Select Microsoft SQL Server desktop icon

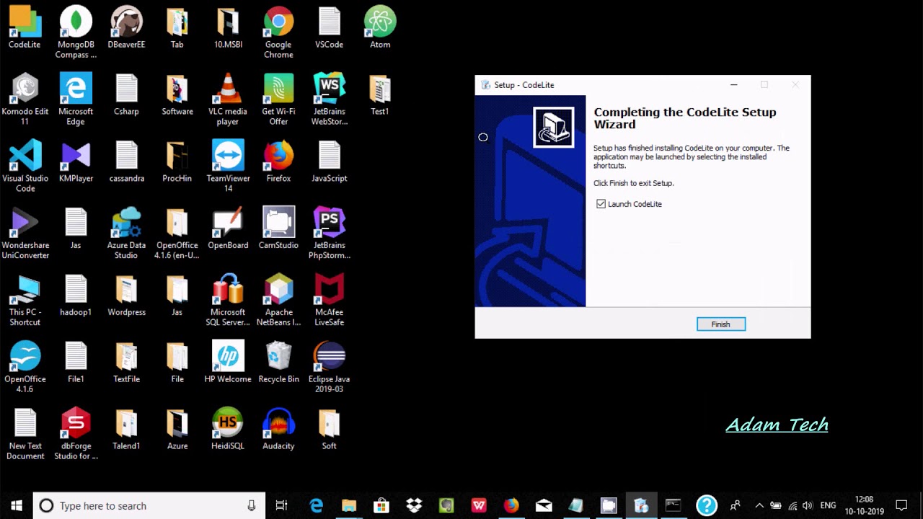tap(228, 301)
